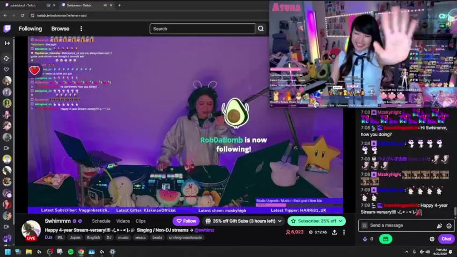Expand the left sidebar with the arrow icon

tap(7, 43)
